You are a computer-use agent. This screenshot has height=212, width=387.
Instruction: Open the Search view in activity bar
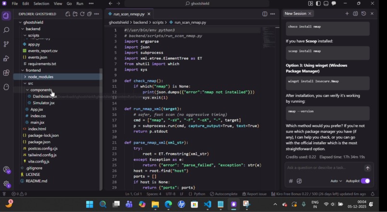6,30
